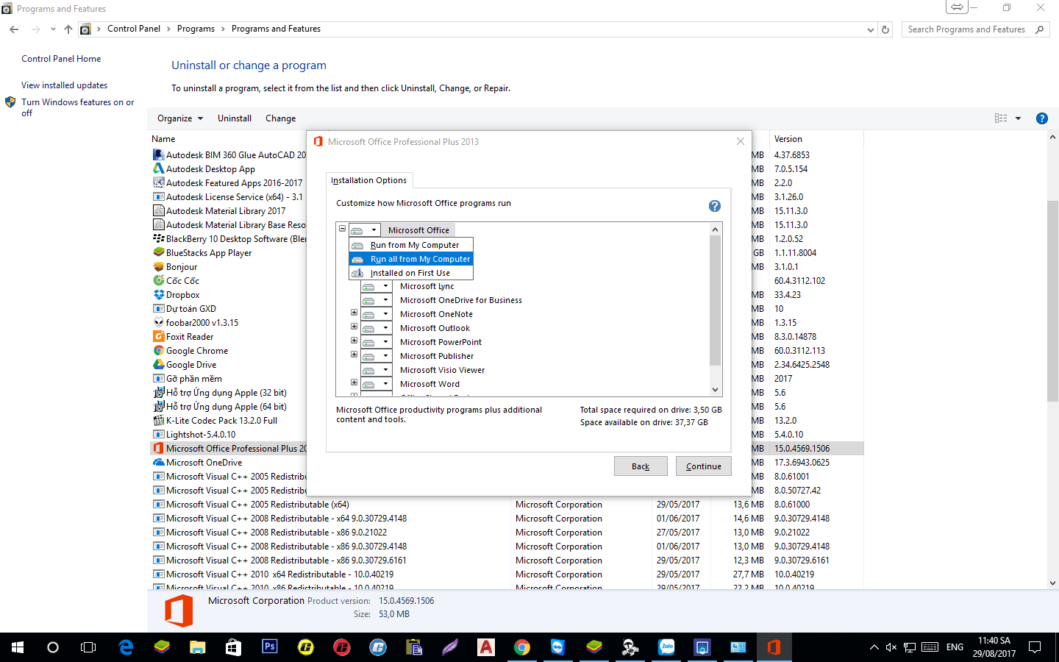Collapse the Microsoft Office root node

[342, 229]
